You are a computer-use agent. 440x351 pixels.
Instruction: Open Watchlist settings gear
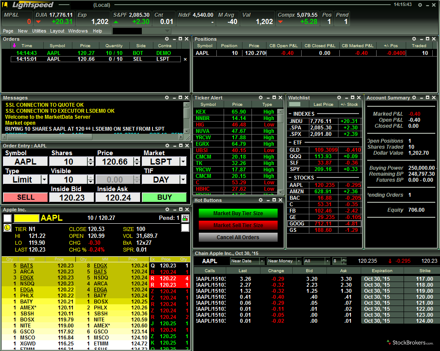(339, 97)
